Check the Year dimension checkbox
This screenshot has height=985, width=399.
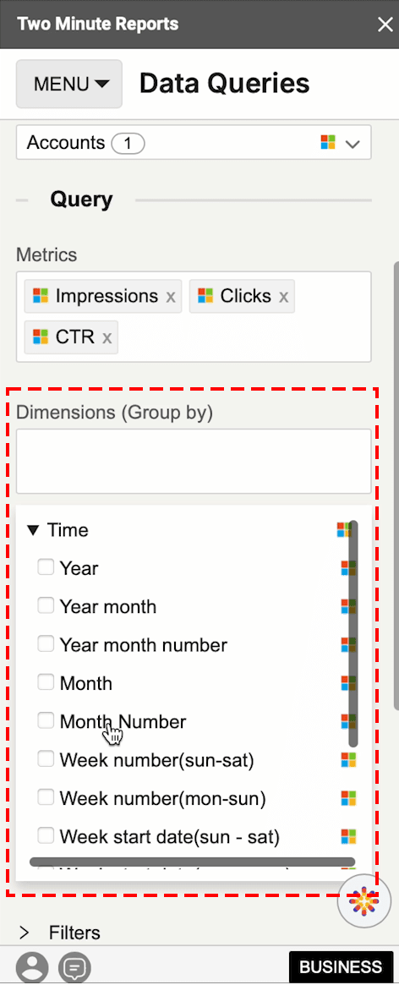(46, 568)
